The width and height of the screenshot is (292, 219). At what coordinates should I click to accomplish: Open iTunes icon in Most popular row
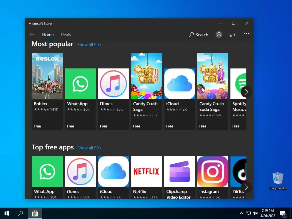tap(113, 84)
